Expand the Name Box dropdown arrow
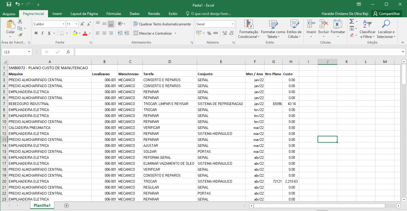 coord(29,52)
